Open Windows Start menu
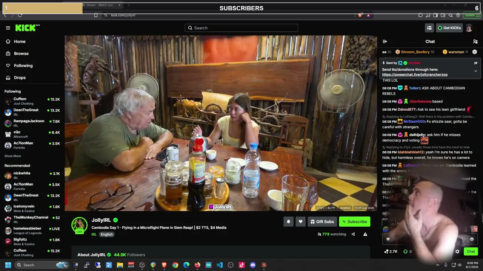 click(x=8, y=265)
